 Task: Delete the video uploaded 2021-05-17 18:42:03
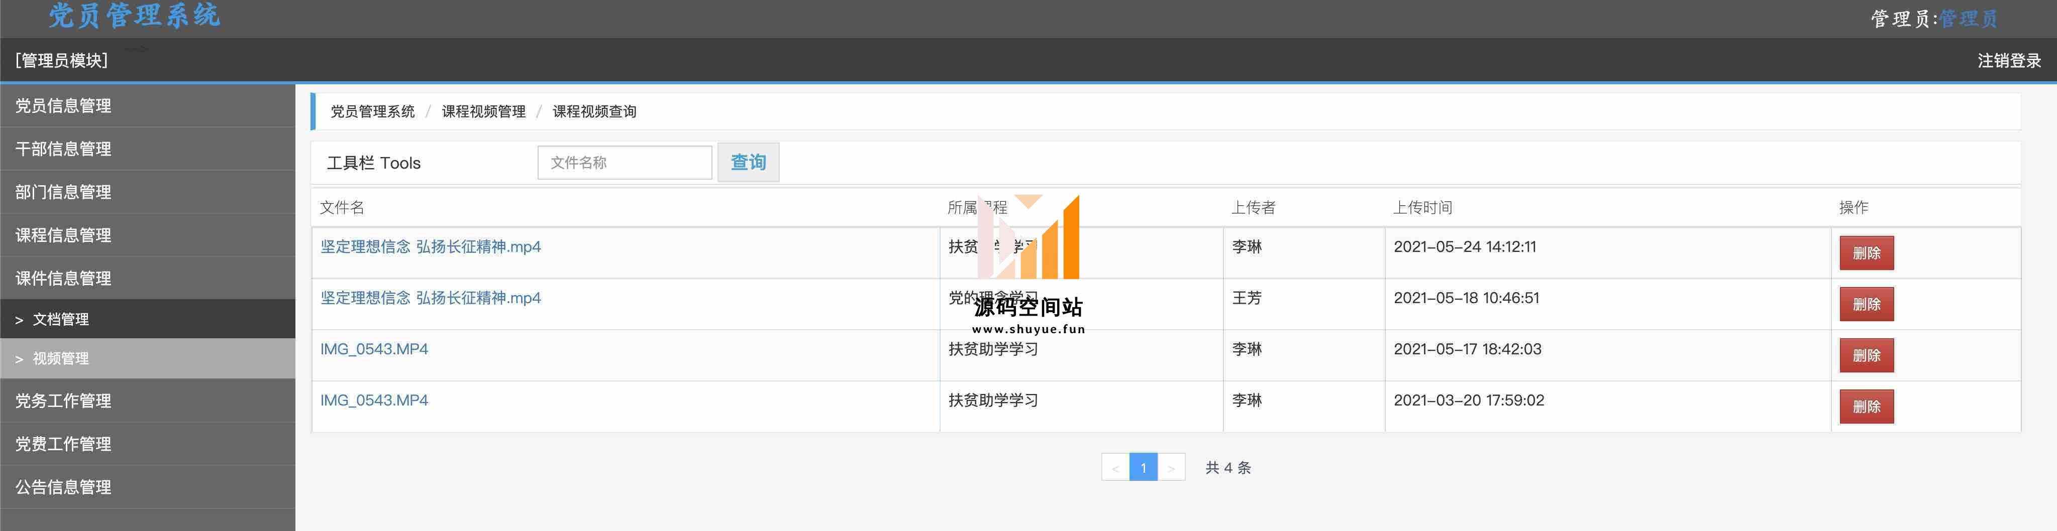(x=1866, y=355)
